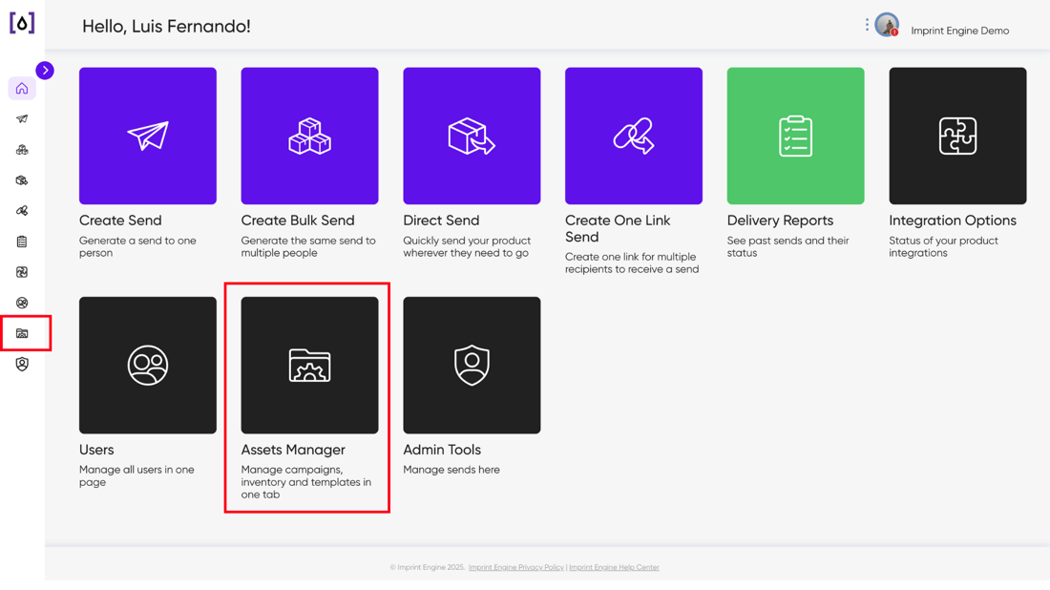This screenshot has width=1050, height=590.
Task: Open the Create Bulk Send tile
Action: (x=309, y=136)
